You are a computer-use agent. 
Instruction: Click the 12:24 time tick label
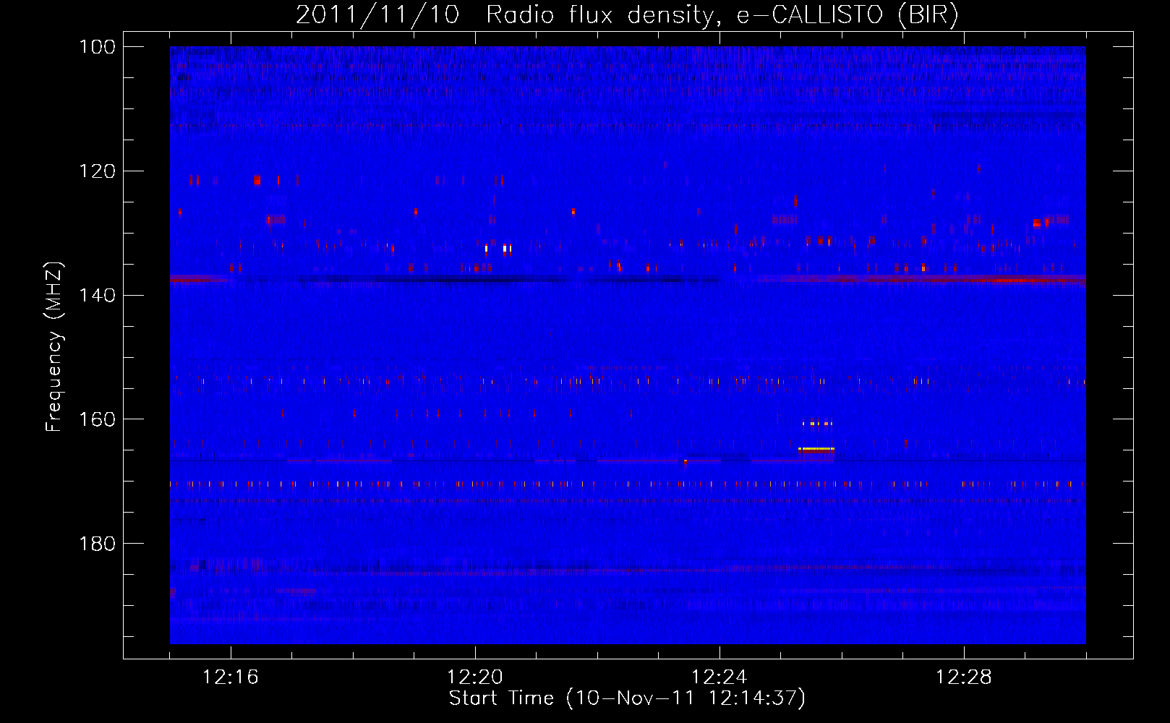point(719,677)
